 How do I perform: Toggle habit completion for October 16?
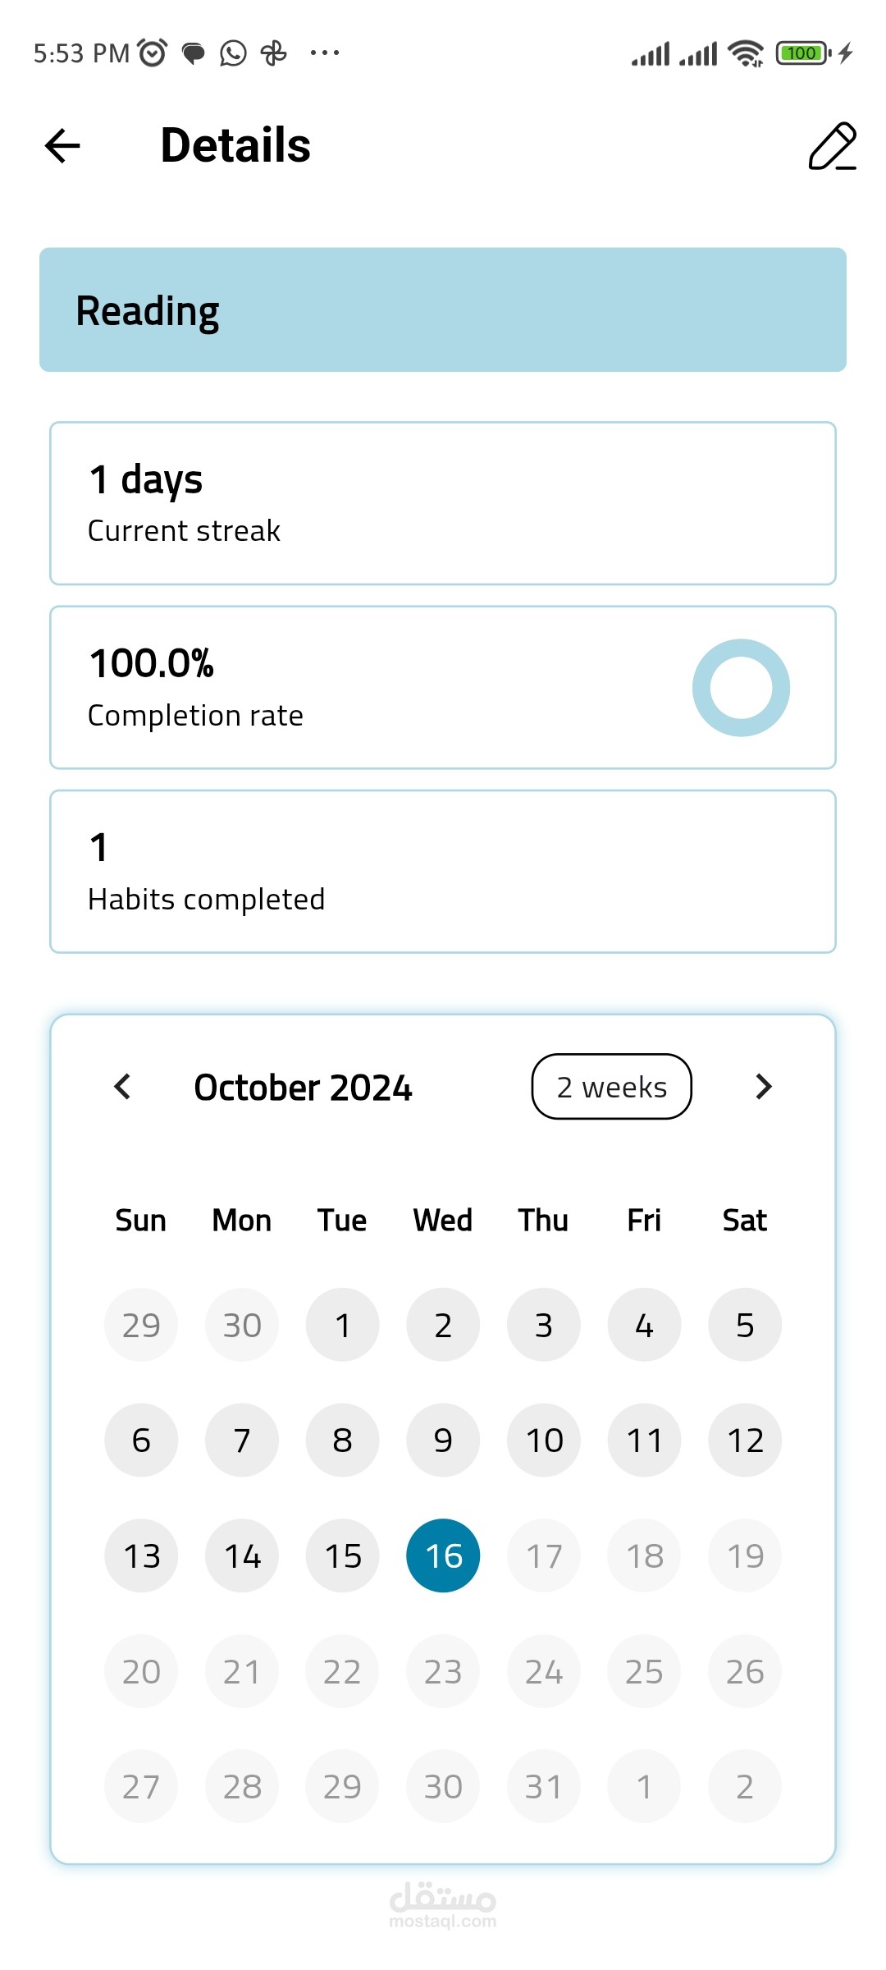click(443, 1555)
